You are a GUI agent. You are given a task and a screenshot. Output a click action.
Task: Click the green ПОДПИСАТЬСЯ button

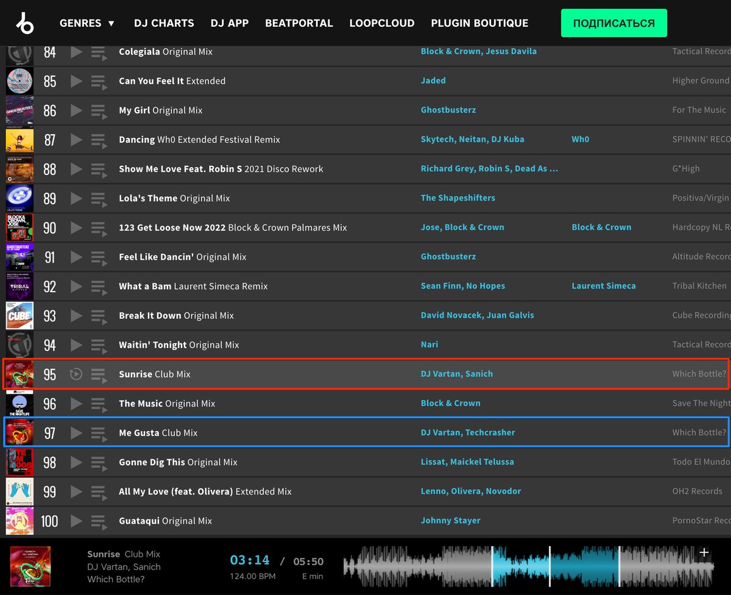tap(613, 23)
